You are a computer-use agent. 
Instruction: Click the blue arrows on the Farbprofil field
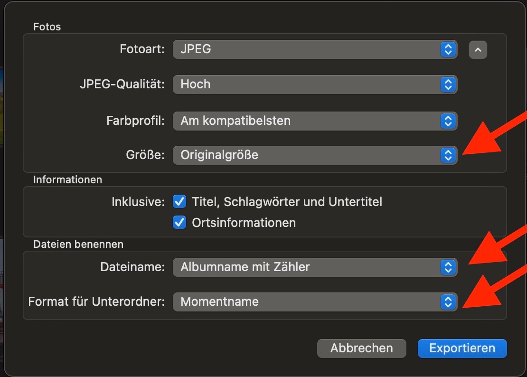pos(448,121)
